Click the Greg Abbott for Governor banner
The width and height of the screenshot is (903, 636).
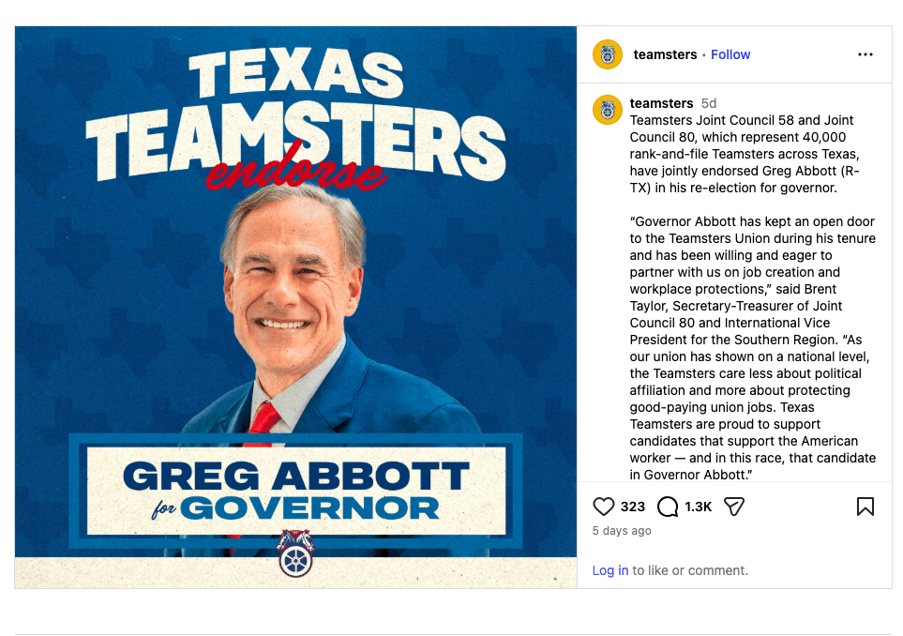click(296, 491)
